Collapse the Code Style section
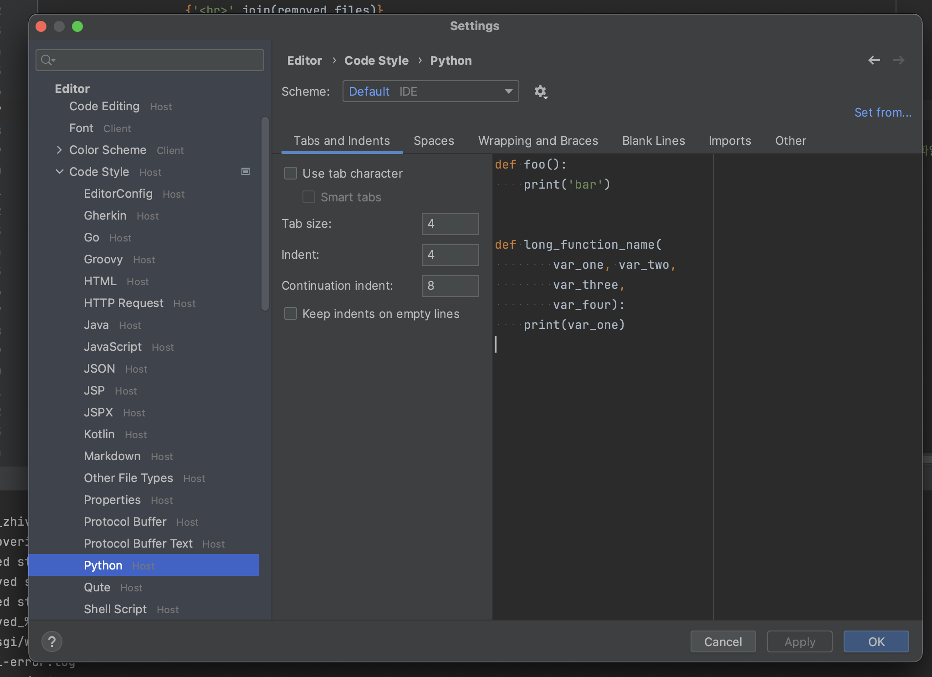The height and width of the screenshot is (677, 932). point(60,172)
